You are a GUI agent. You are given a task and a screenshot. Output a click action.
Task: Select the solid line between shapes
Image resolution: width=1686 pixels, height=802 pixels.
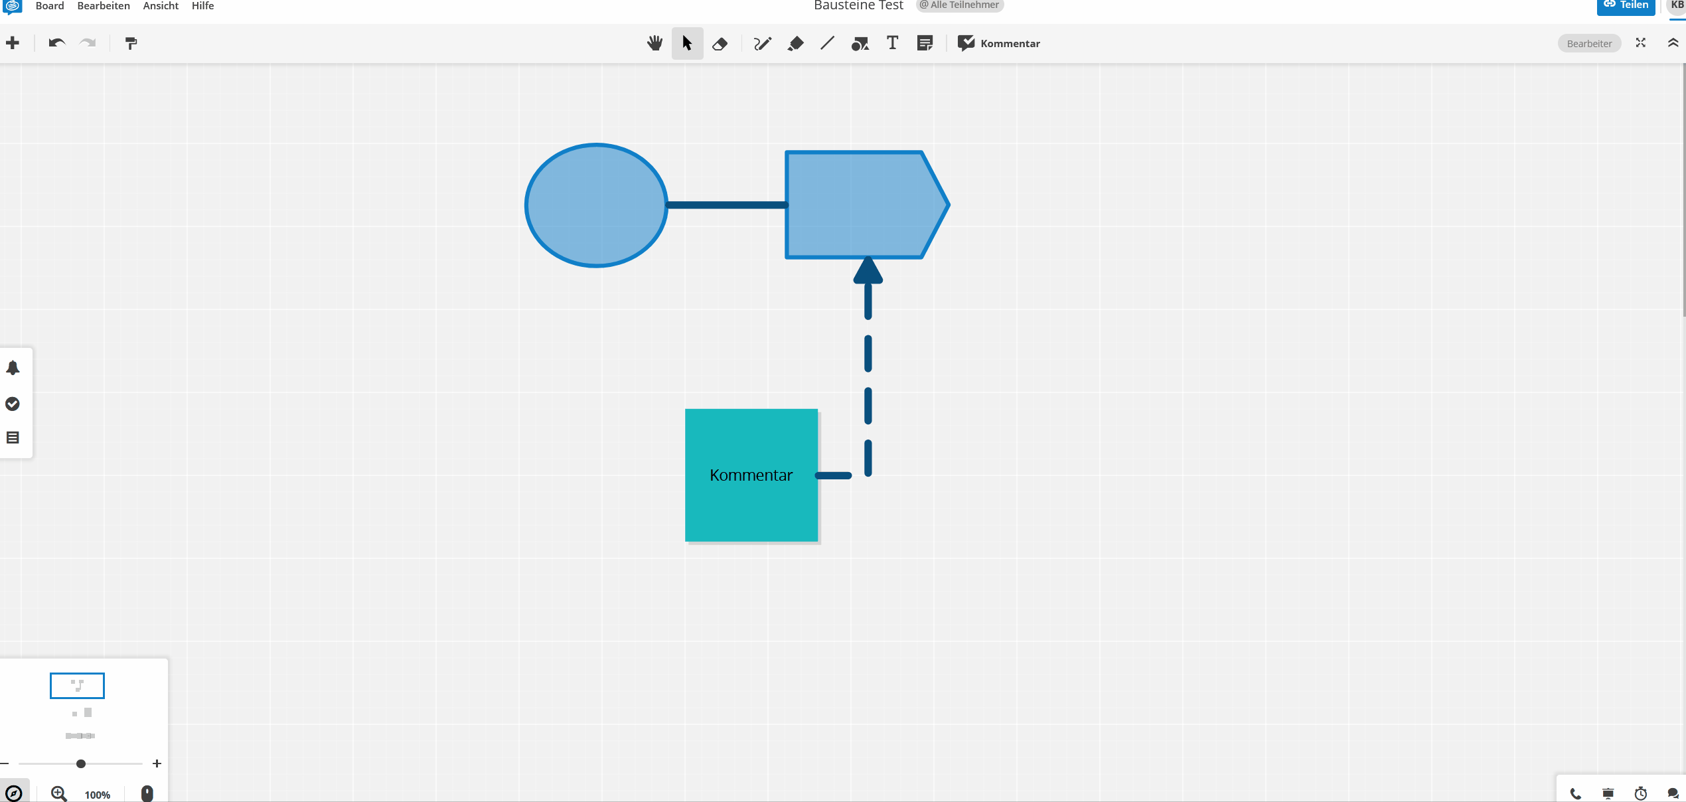tap(727, 205)
